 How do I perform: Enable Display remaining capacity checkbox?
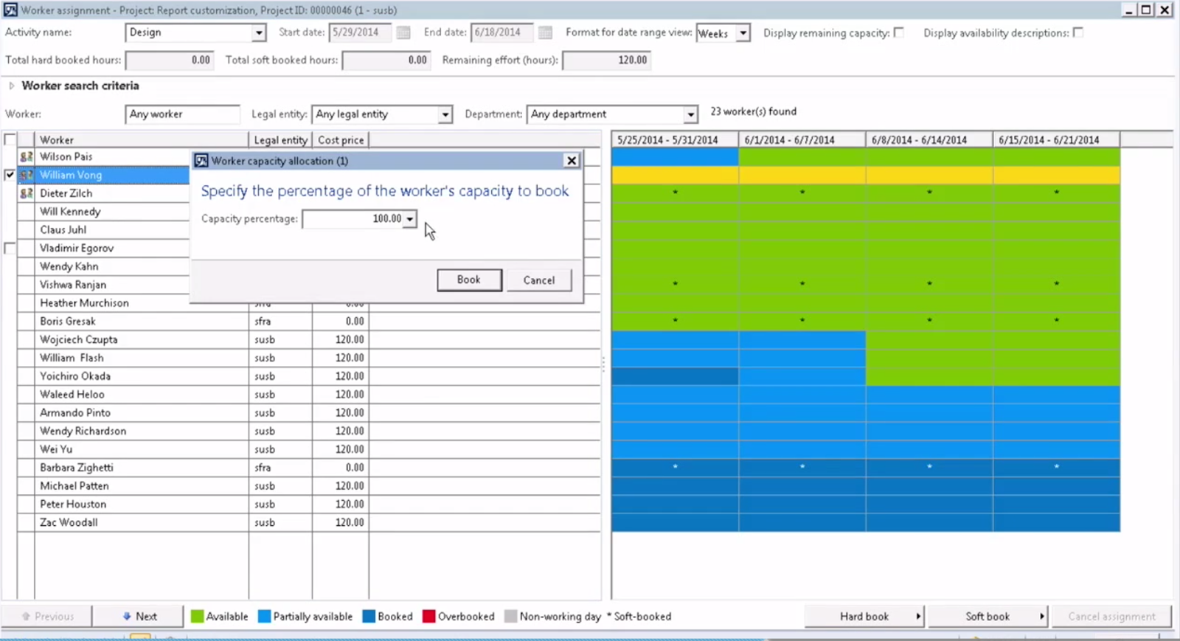click(x=898, y=32)
